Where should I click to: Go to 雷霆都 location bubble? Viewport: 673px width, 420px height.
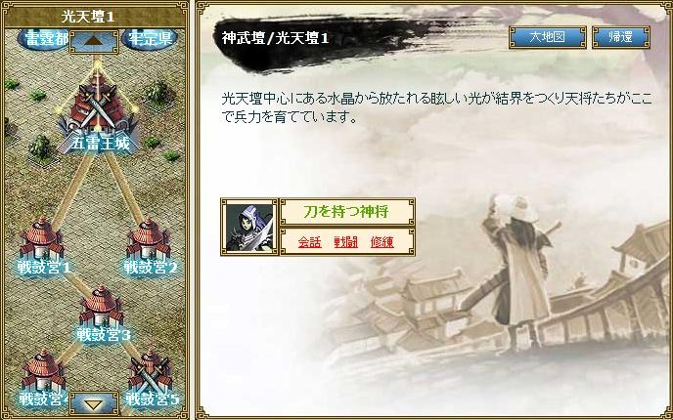(43, 38)
